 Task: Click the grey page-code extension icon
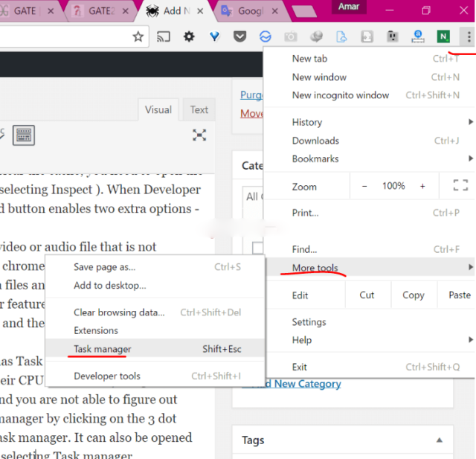click(x=367, y=36)
